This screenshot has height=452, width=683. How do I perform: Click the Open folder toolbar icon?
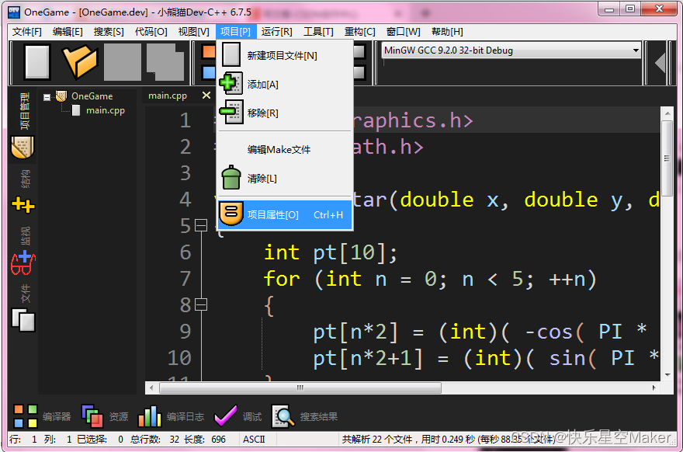80,62
